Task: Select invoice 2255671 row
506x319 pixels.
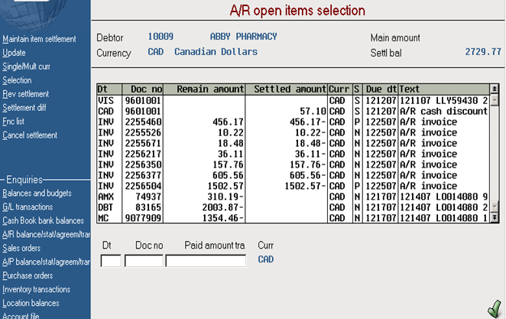Action: [x=293, y=143]
